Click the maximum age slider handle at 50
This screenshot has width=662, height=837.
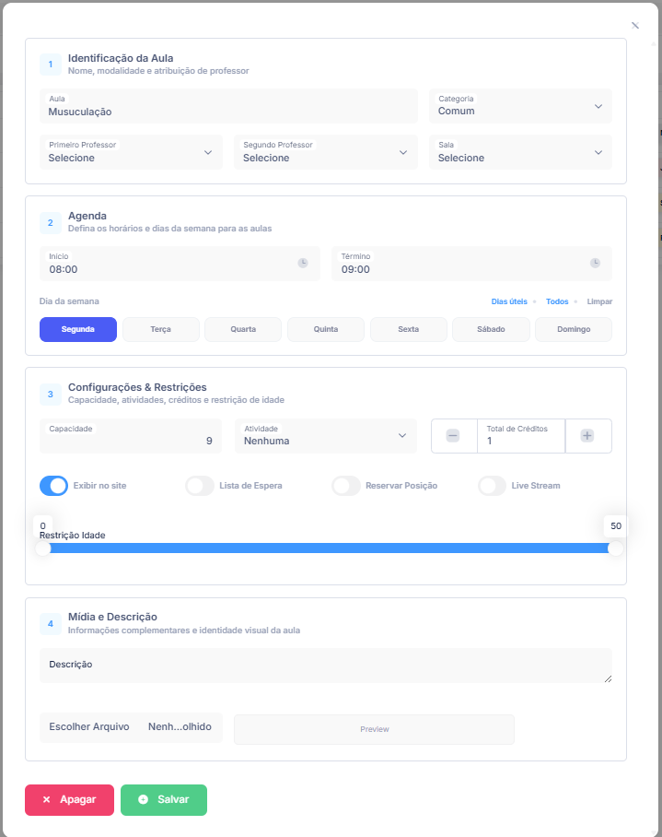pyautogui.click(x=616, y=548)
